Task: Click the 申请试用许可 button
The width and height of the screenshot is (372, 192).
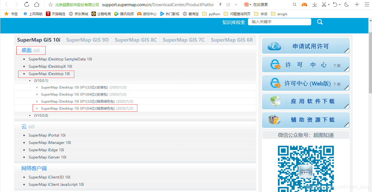Action: pos(306,46)
